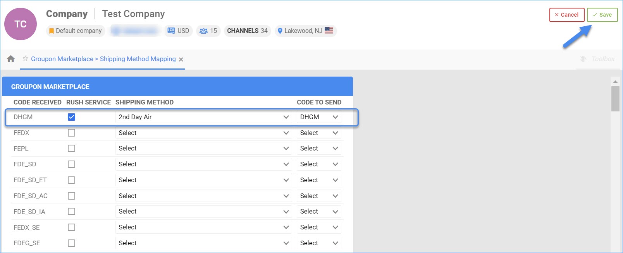Viewport: 623px width, 253px height.
Task: Go to the Home icon
Action: point(11,59)
